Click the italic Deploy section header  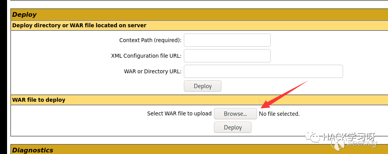24,14
